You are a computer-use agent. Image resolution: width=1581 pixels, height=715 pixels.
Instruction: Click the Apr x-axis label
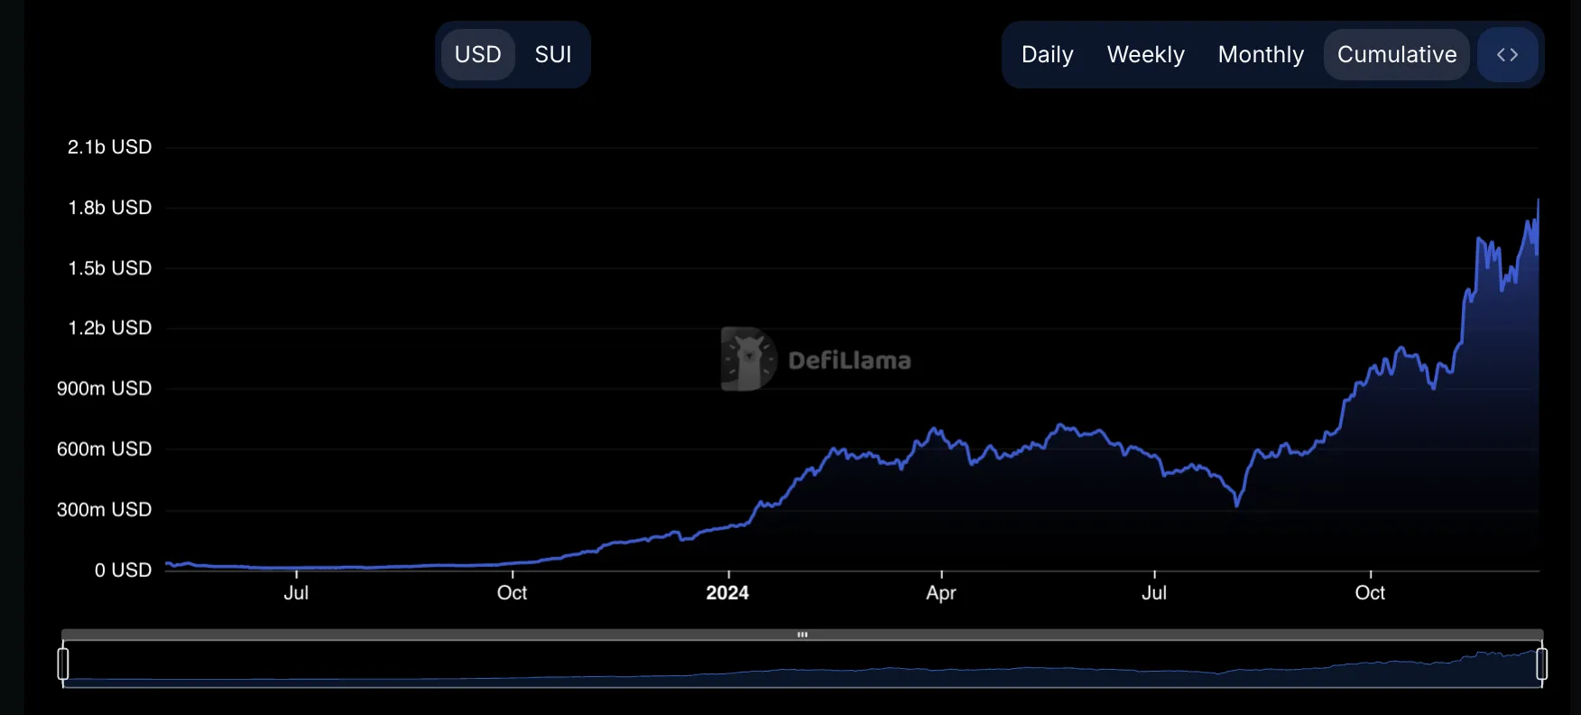click(940, 593)
